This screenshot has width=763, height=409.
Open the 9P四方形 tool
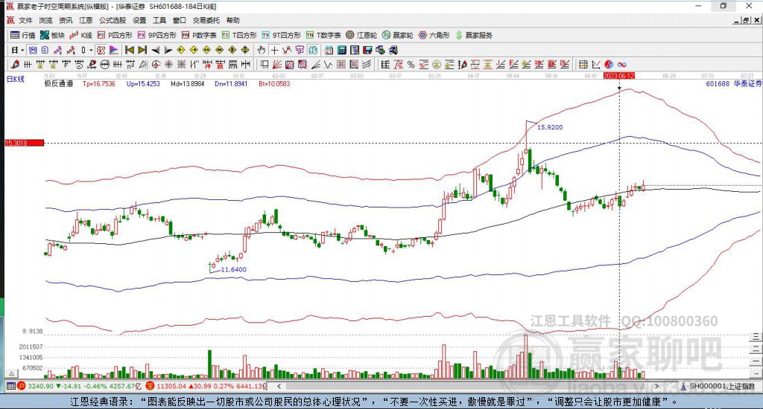[157, 35]
